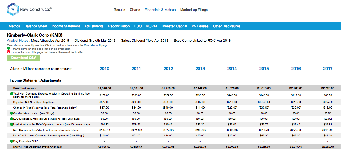Screen dimensions: 341x154
Task: Click the 2012 column header
Action: click(168, 69)
